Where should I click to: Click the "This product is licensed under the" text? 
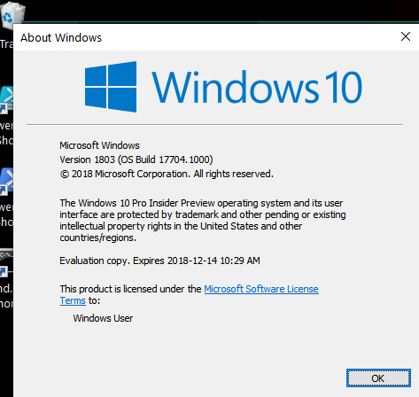[130, 289]
